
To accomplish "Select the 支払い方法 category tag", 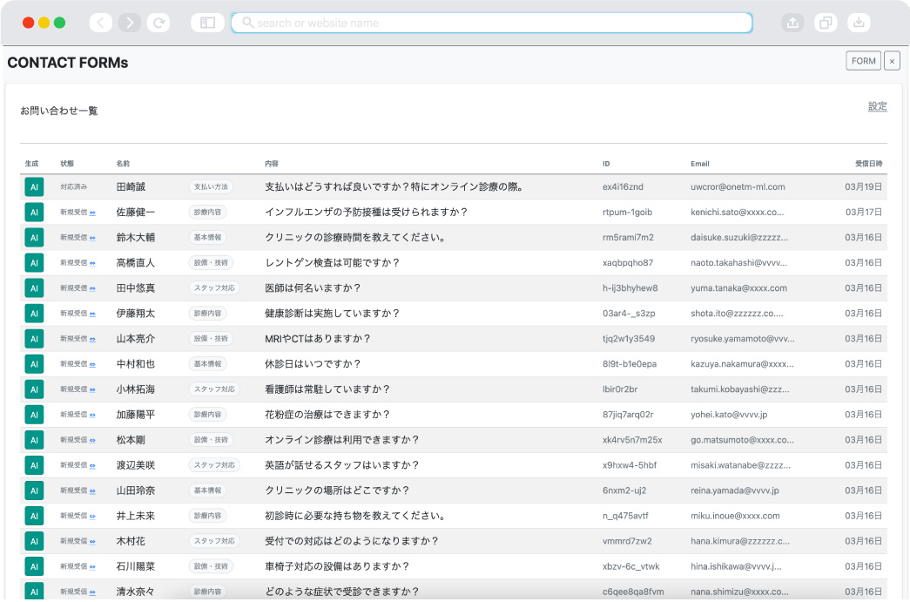I will [x=211, y=187].
